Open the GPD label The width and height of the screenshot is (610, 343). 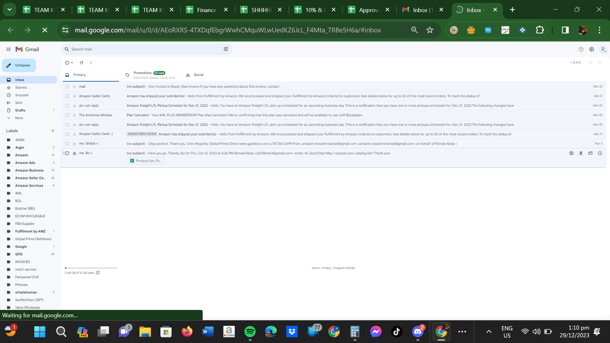(x=19, y=254)
